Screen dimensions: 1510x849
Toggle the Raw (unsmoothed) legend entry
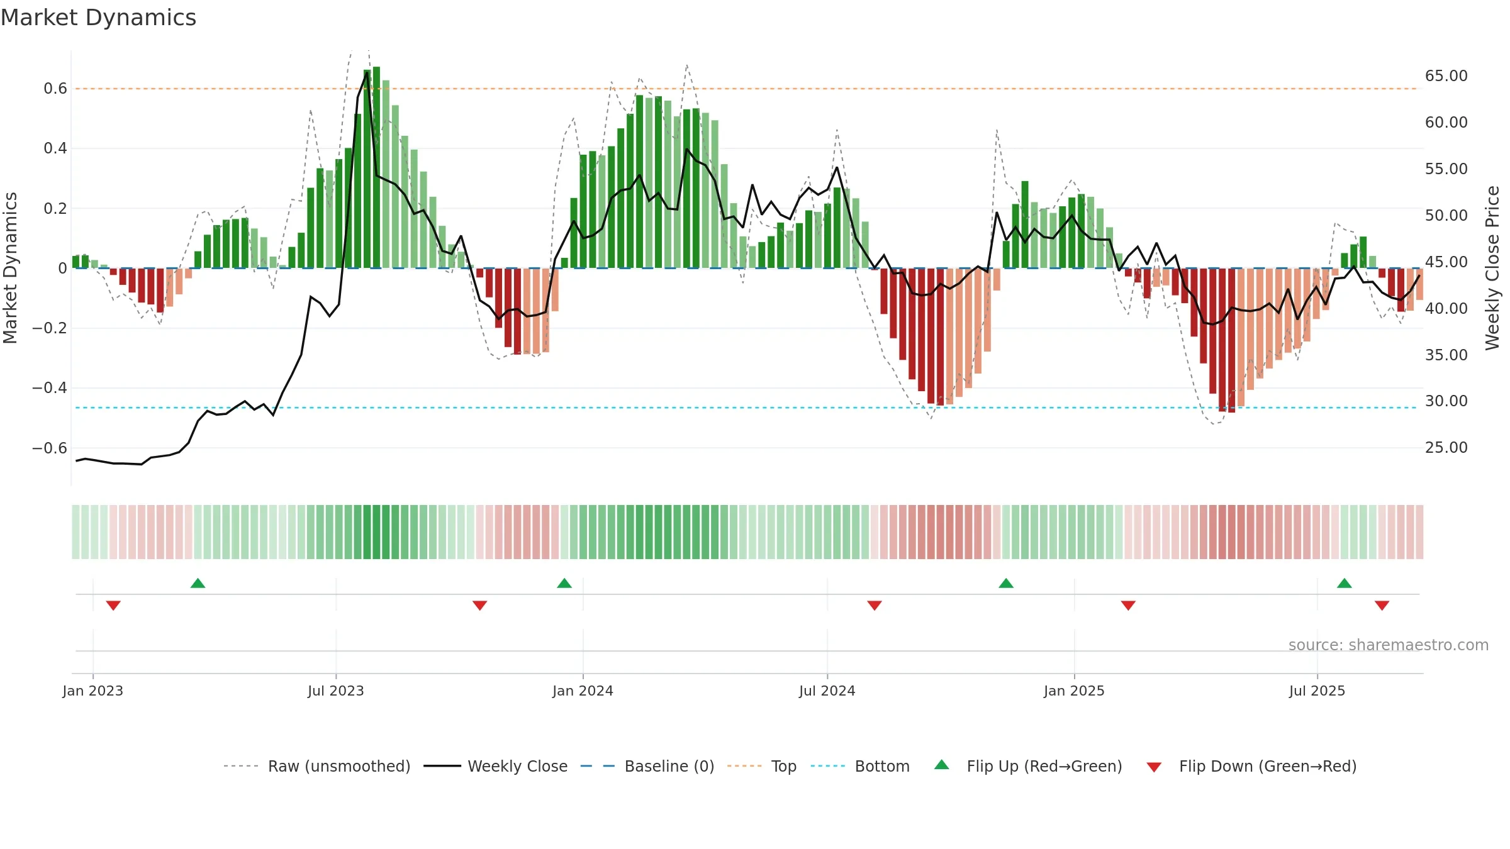(317, 766)
